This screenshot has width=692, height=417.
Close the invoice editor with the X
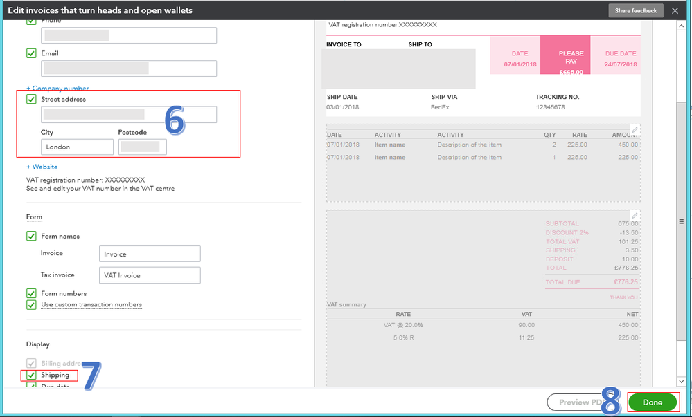point(675,10)
